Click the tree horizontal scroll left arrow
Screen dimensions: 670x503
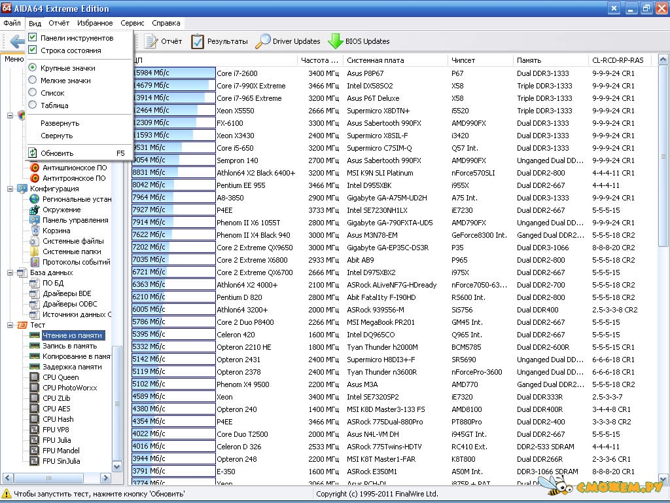pyautogui.click(x=8, y=477)
